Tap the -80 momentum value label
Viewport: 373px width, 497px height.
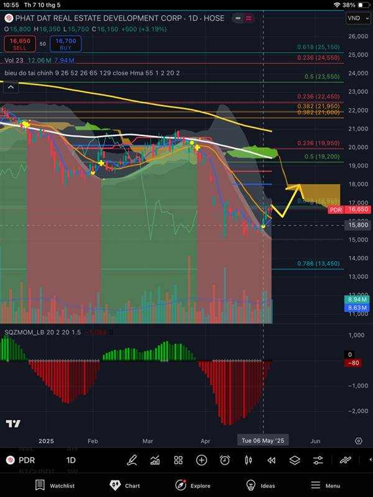[x=353, y=363]
